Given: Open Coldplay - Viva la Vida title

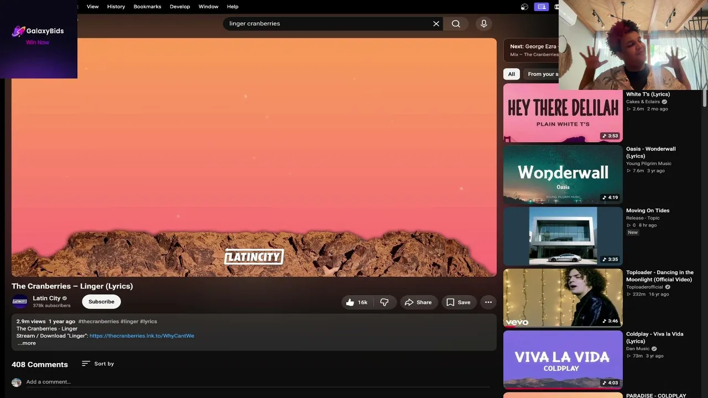Looking at the screenshot, I should point(654,337).
